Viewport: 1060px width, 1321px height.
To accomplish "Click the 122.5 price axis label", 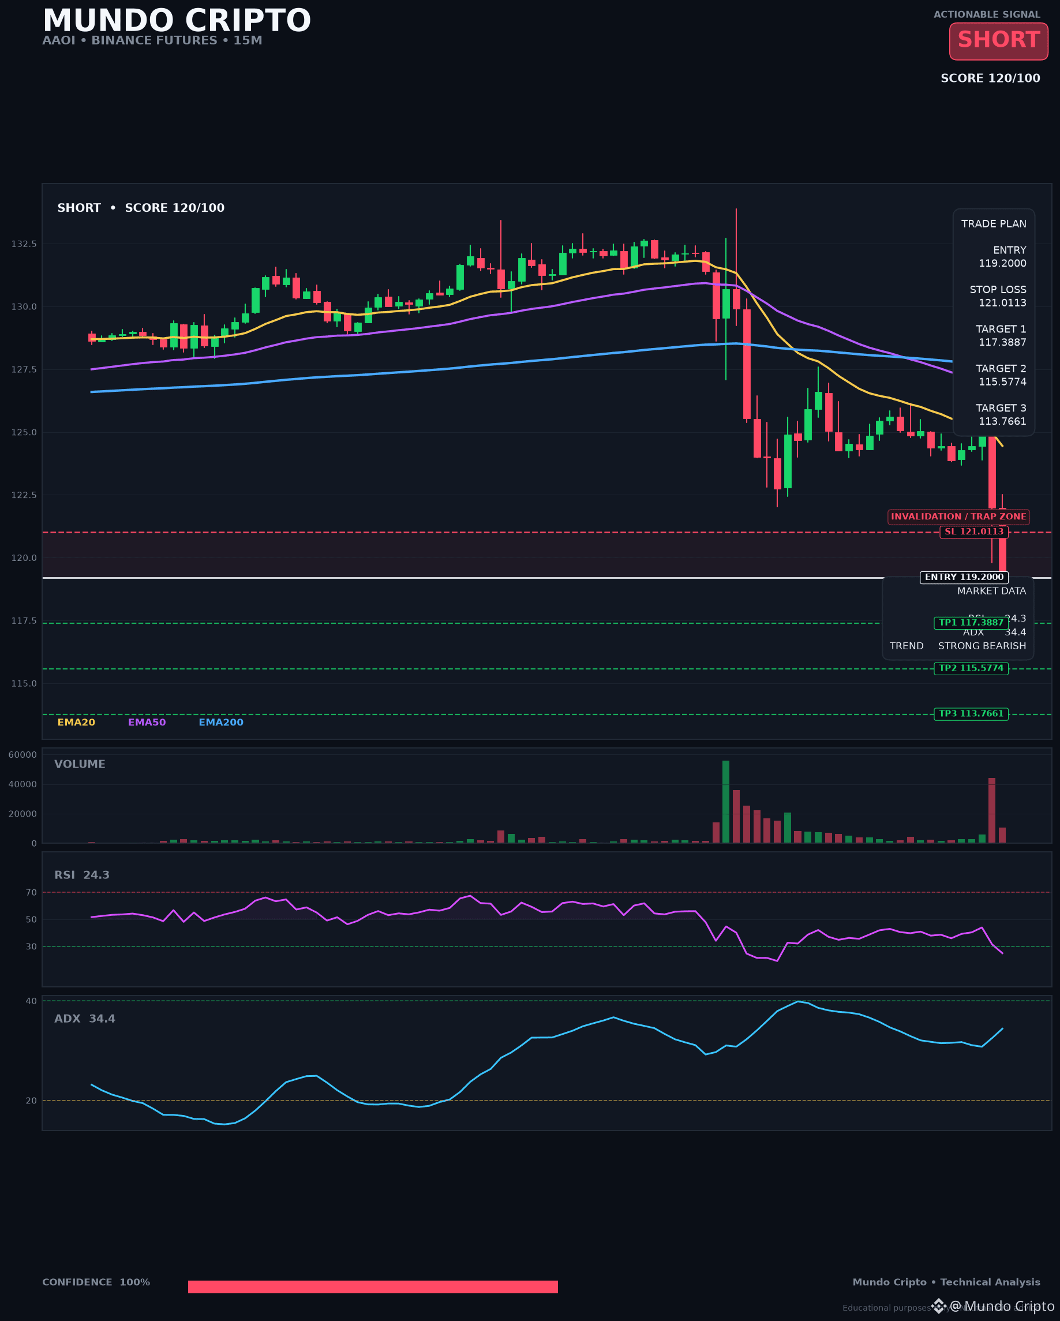I will pos(24,495).
